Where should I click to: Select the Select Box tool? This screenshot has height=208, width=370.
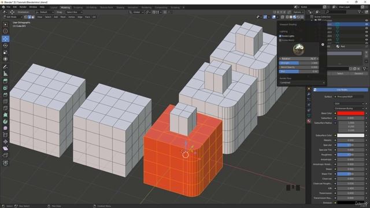pos(5,24)
